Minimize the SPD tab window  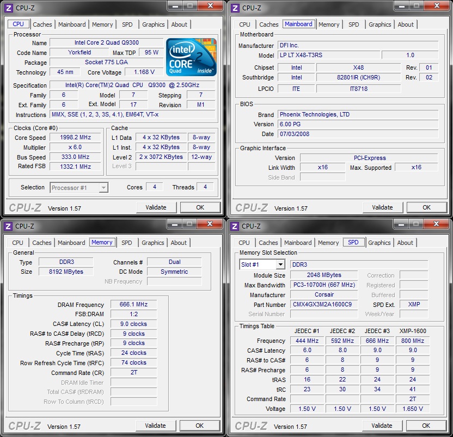tap(401, 224)
